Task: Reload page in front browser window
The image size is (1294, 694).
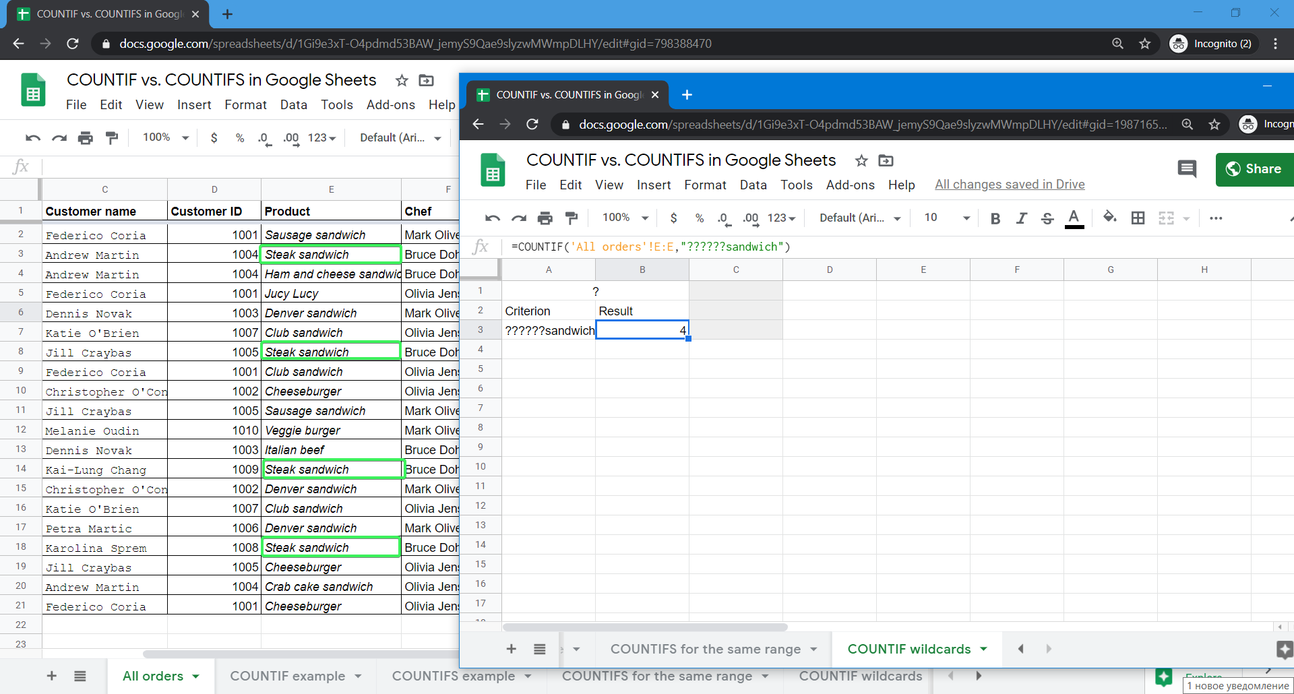Action: pos(532,124)
